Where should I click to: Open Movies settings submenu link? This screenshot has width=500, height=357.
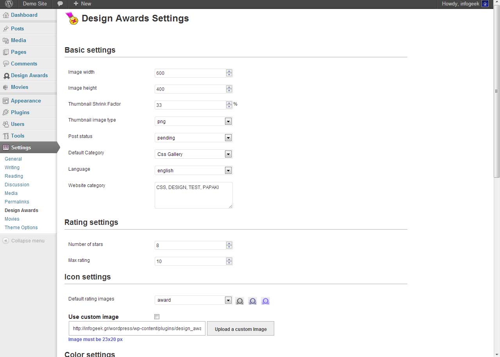(x=12, y=219)
